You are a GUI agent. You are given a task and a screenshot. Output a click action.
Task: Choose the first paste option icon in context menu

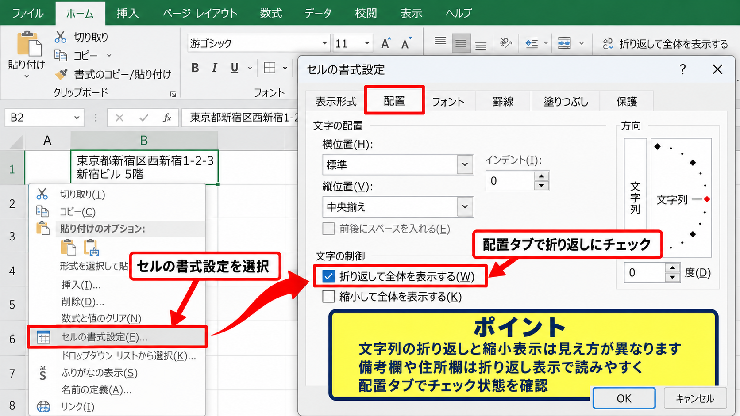click(69, 248)
